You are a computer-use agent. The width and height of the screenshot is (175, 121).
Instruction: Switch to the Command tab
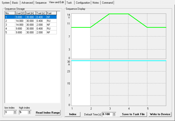(107, 2)
